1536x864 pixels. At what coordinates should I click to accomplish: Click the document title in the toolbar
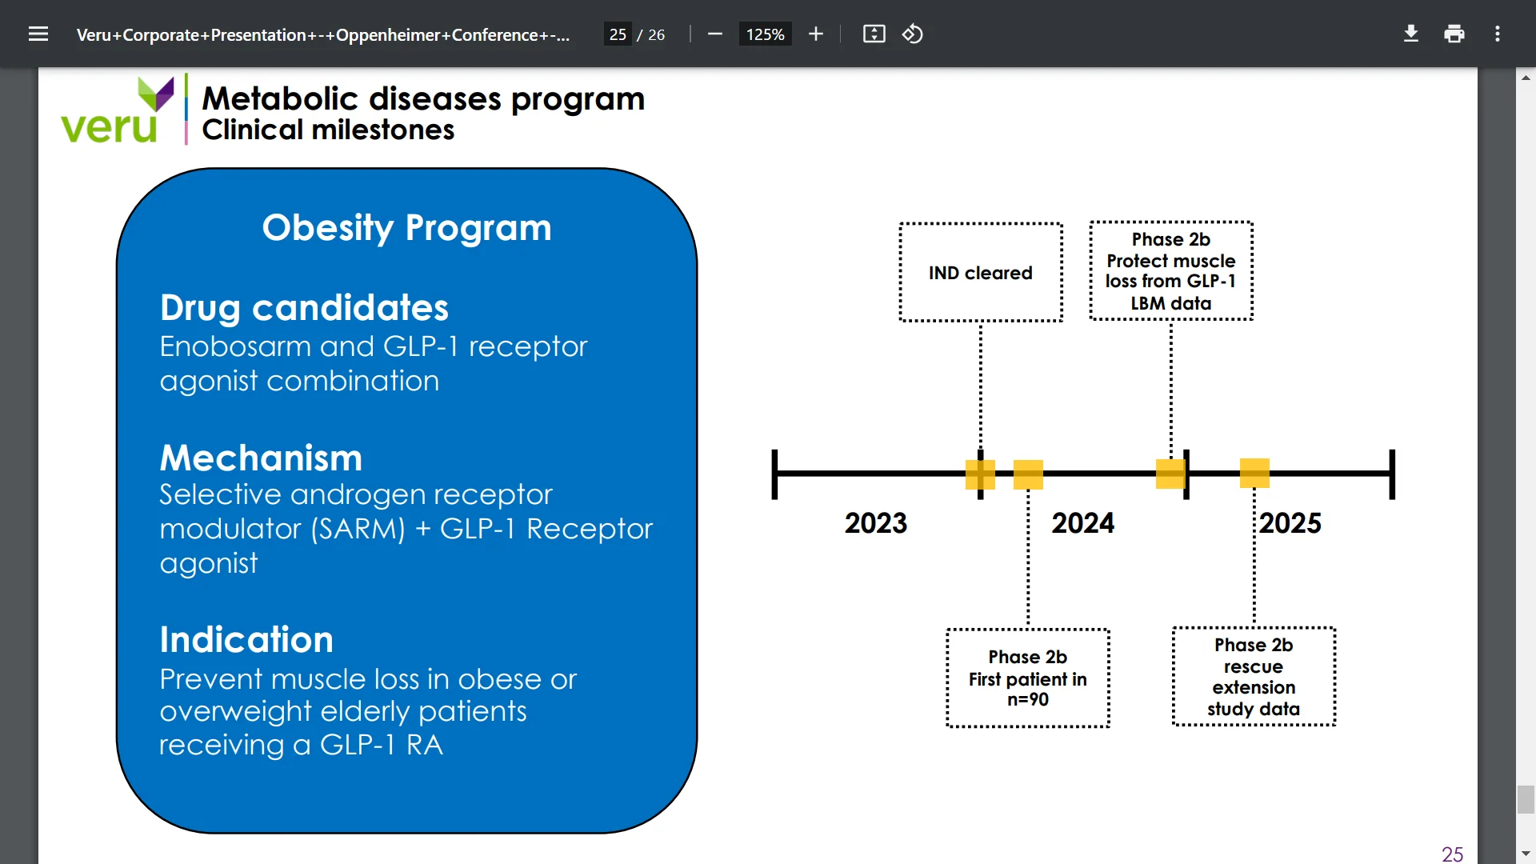click(x=323, y=34)
